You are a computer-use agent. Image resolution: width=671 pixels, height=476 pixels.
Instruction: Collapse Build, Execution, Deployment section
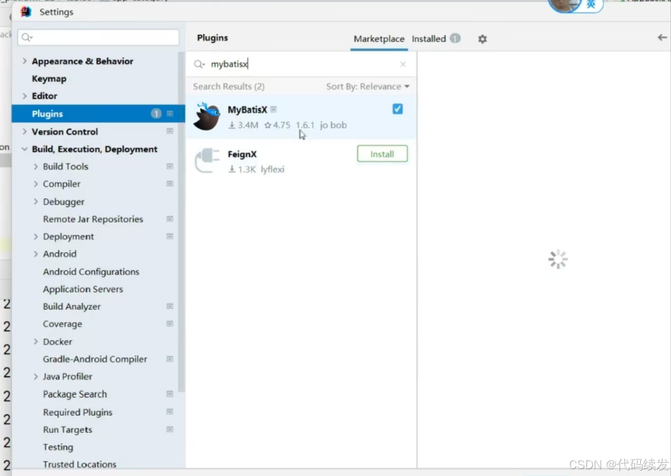click(24, 149)
